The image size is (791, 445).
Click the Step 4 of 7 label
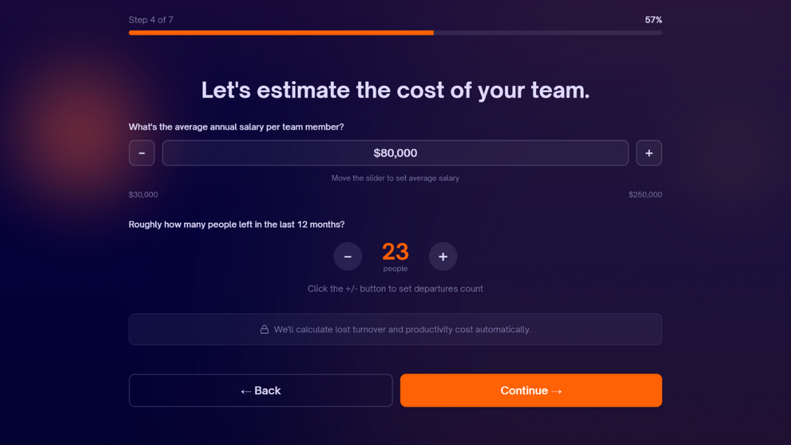(151, 20)
